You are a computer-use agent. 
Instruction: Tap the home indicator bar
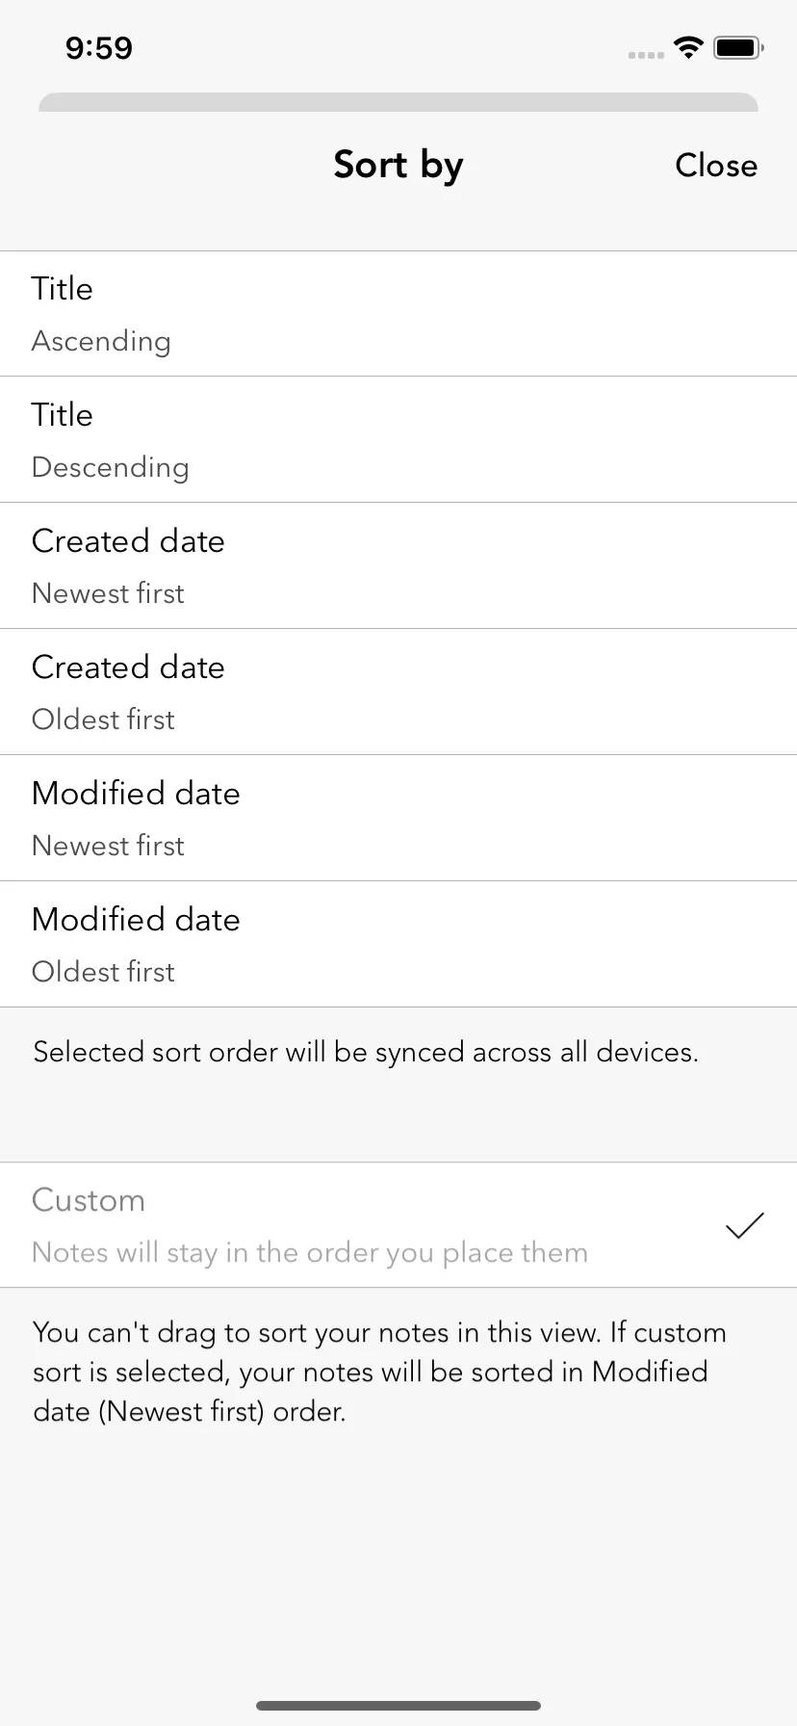[x=398, y=1706]
